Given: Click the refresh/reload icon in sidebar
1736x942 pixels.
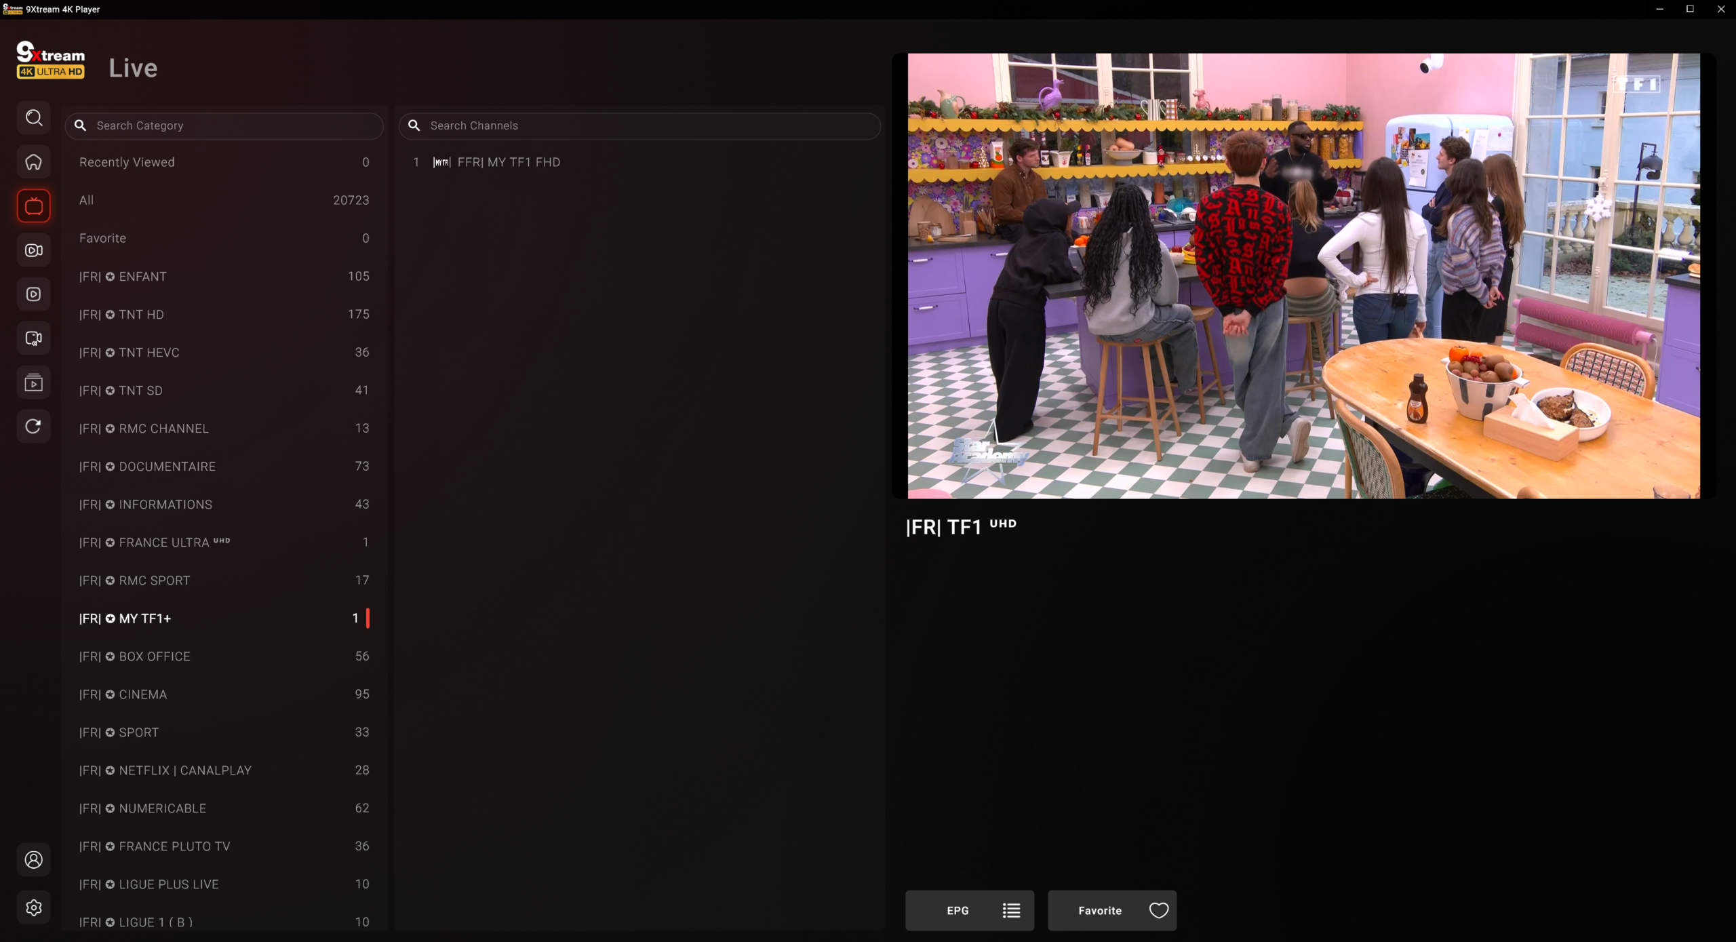Looking at the screenshot, I should [33, 427].
